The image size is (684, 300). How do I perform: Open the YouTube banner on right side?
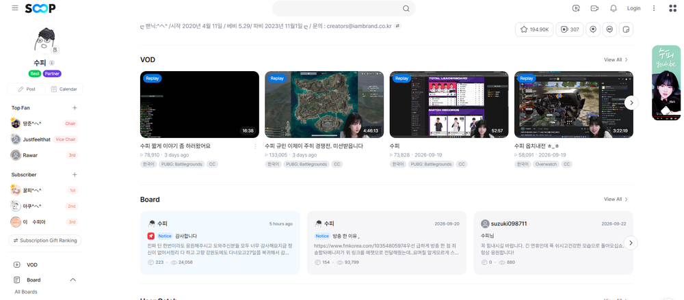[x=666, y=83]
